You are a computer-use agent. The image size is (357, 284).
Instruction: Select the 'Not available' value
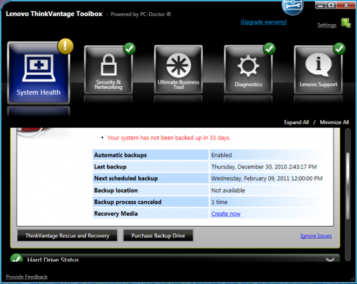(228, 190)
